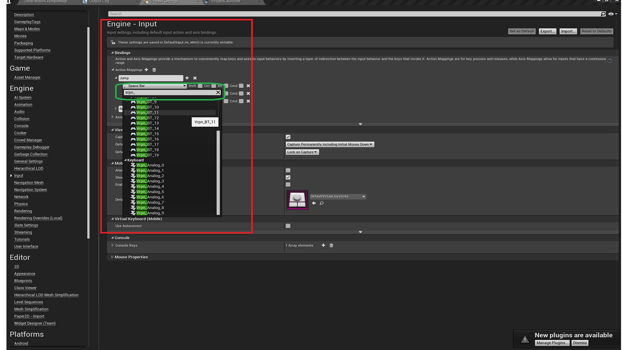Click the eye icon next to the search bar
Image resolution: width=622 pixels, height=350 pixels.
point(611,14)
